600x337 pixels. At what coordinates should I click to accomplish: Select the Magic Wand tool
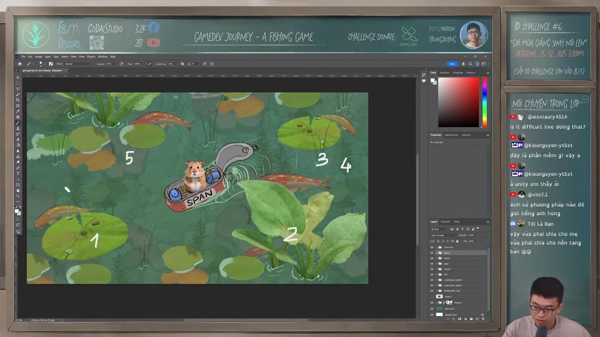pyautogui.click(x=18, y=94)
